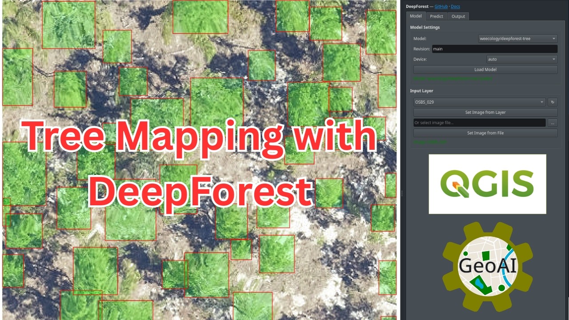Focus the 'Or select image file' input
The image size is (569, 320).
tap(479, 123)
